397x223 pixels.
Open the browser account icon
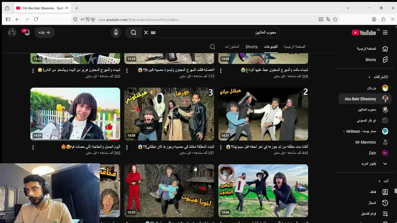374,20
